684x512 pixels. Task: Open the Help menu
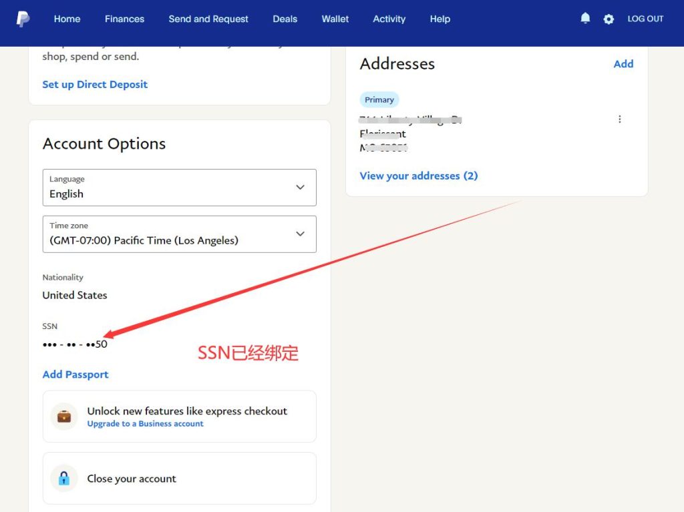tap(440, 19)
